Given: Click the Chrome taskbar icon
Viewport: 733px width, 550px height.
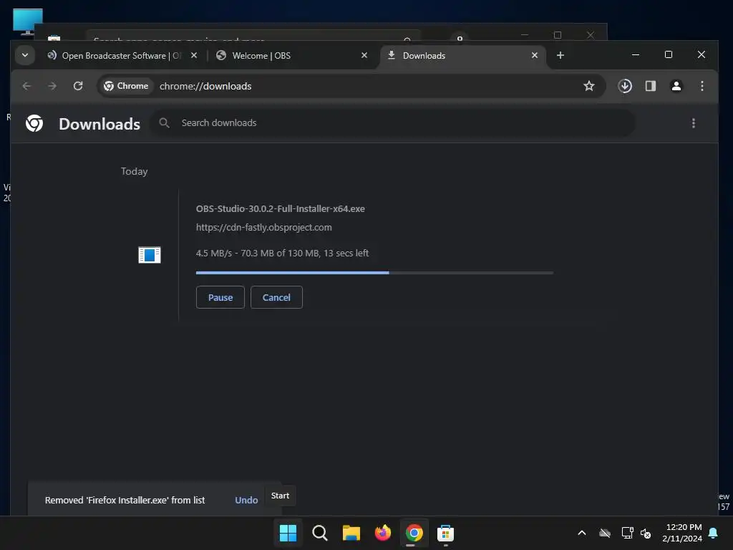Looking at the screenshot, I should pyautogui.click(x=414, y=533).
